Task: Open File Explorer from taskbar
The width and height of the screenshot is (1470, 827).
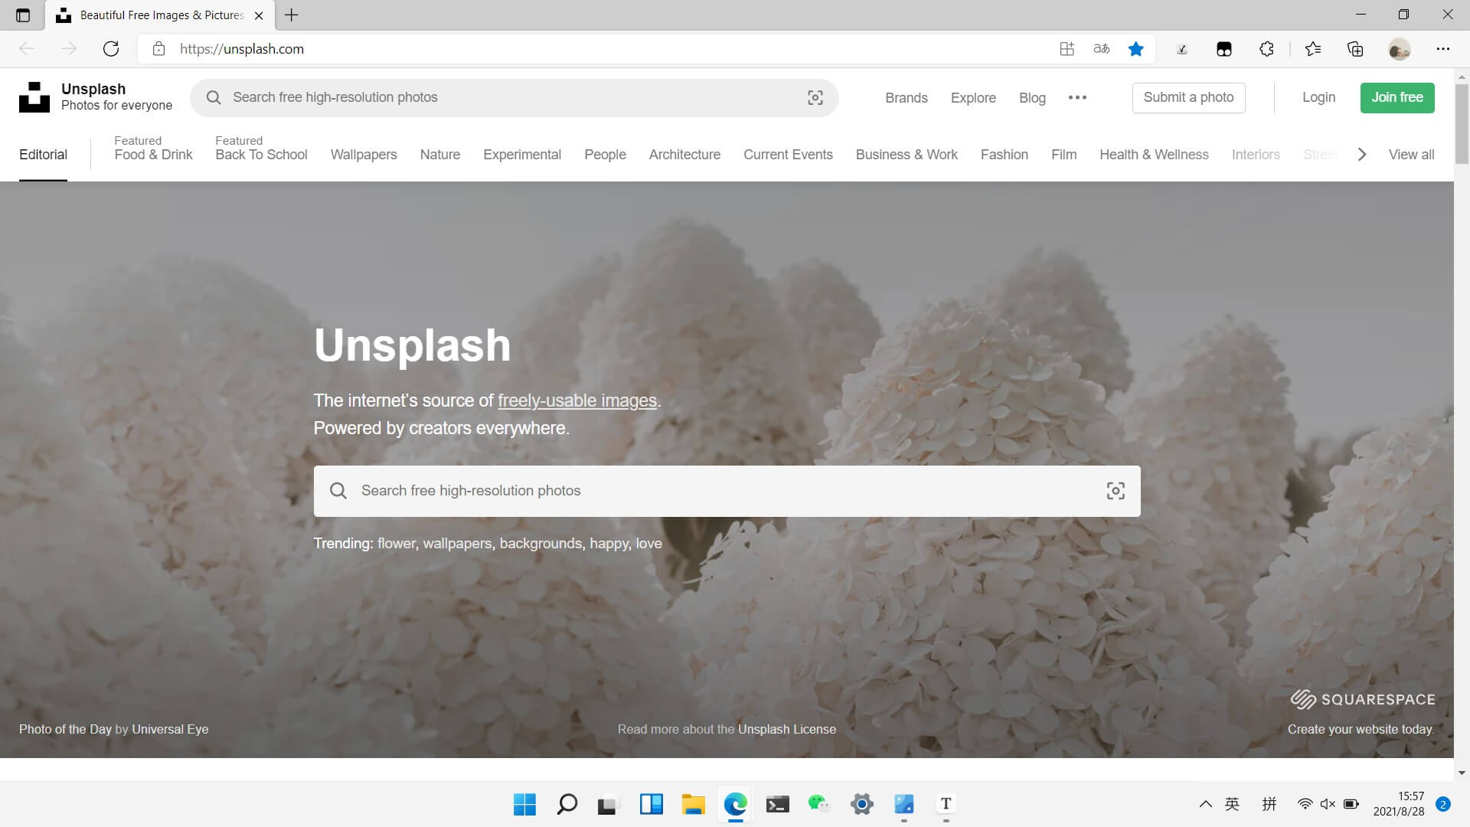Action: click(x=693, y=804)
